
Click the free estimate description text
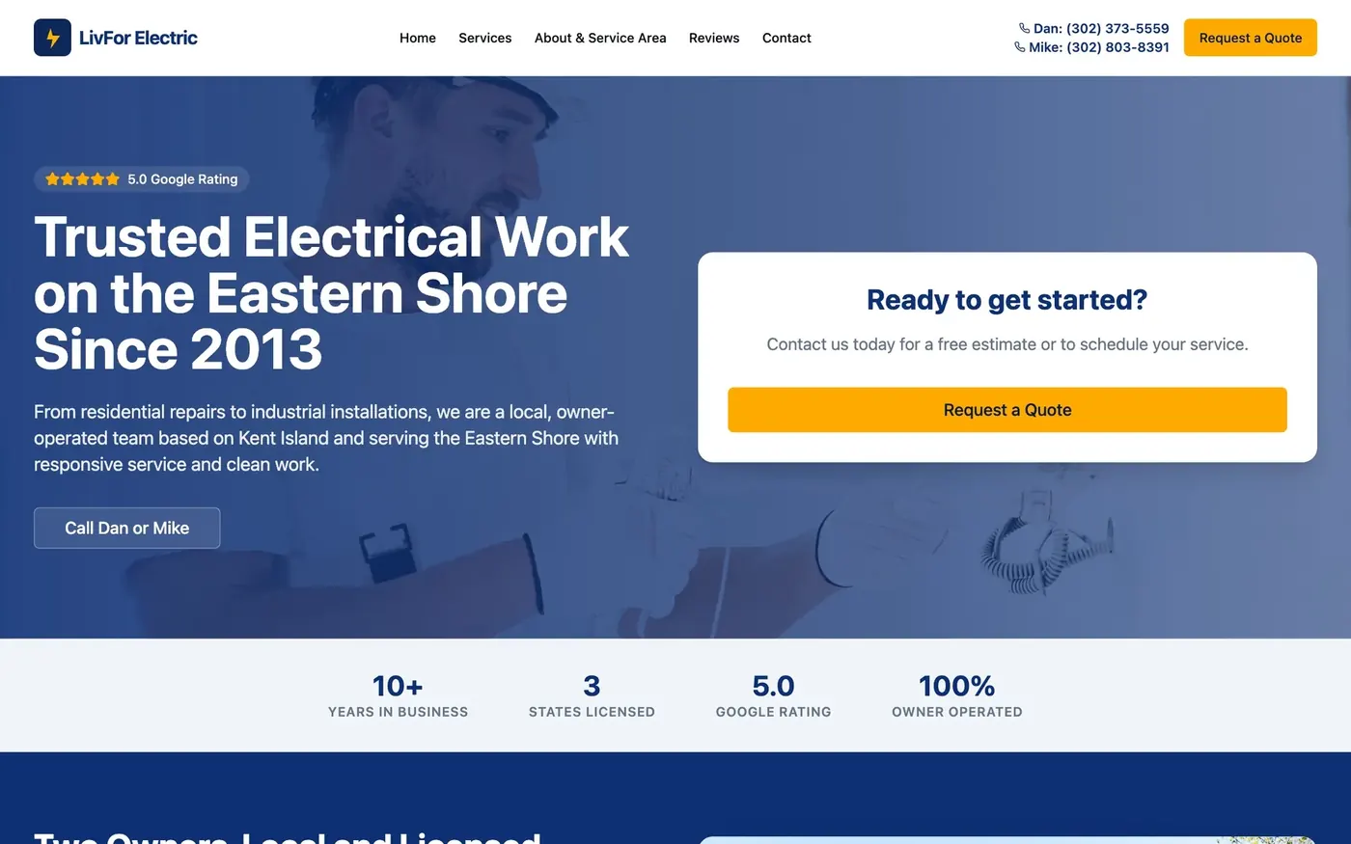pos(1007,344)
